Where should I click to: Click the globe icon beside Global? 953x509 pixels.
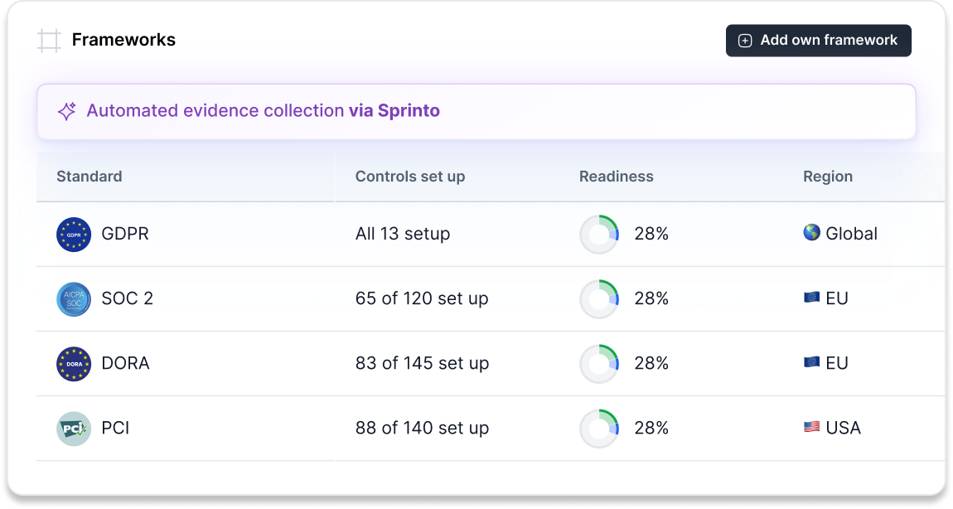click(x=811, y=233)
